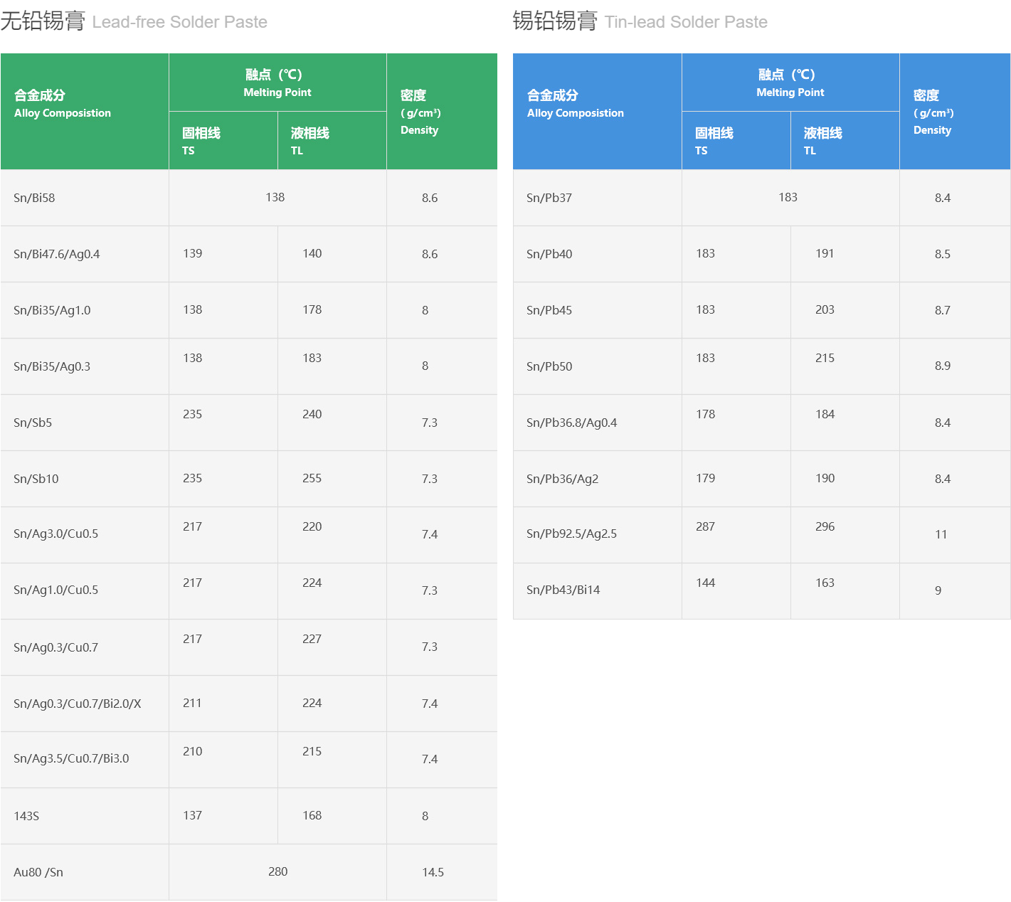The width and height of the screenshot is (1011, 902).
Task: Click the Sn/Pb92.5/Ag2.5 alloy name
Action: pos(571,534)
